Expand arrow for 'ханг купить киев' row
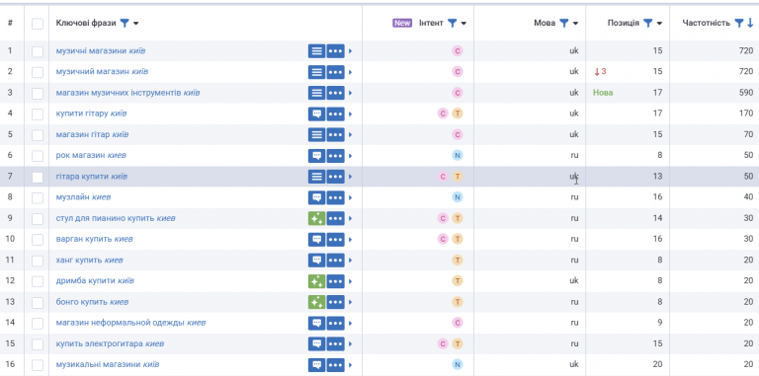 tap(351, 260)
